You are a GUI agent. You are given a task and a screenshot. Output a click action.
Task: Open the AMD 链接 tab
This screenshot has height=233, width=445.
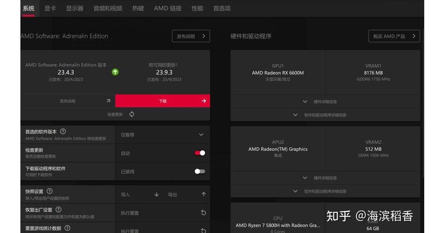(x=168, y=8)
